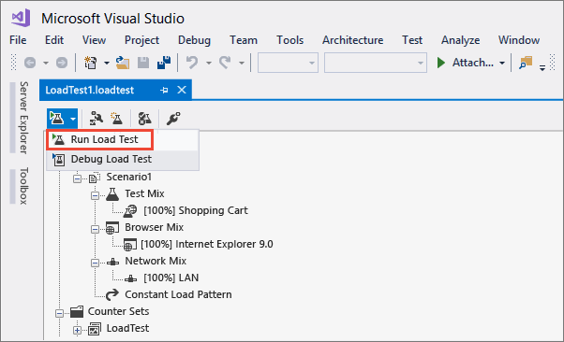Click the Scenario1 document icon
This screenshot has height=342, width=564.
(x=95, y=178)
